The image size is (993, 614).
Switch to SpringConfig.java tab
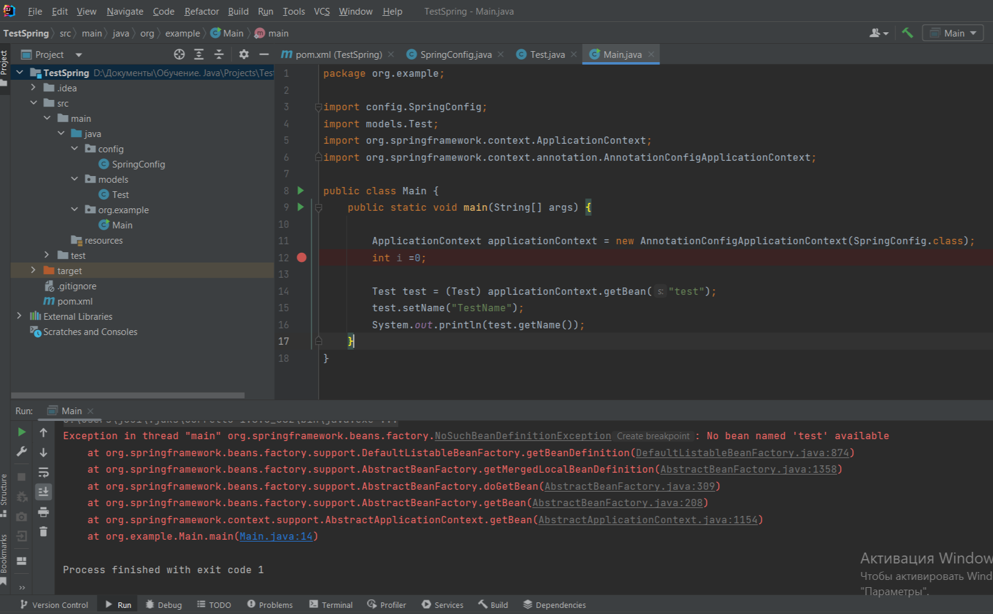point(455,54)
